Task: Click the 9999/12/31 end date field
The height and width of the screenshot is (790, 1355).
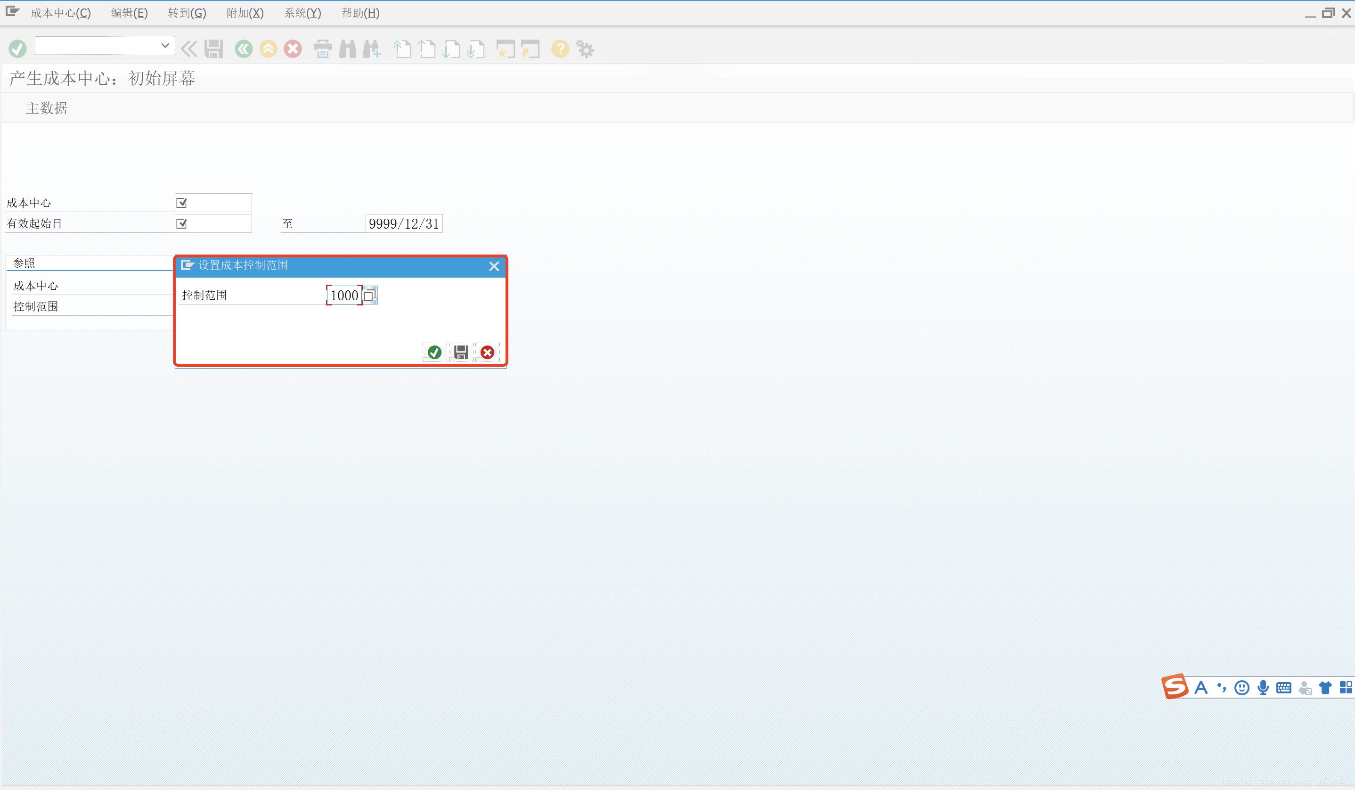Action: click(x=404, y=224)
